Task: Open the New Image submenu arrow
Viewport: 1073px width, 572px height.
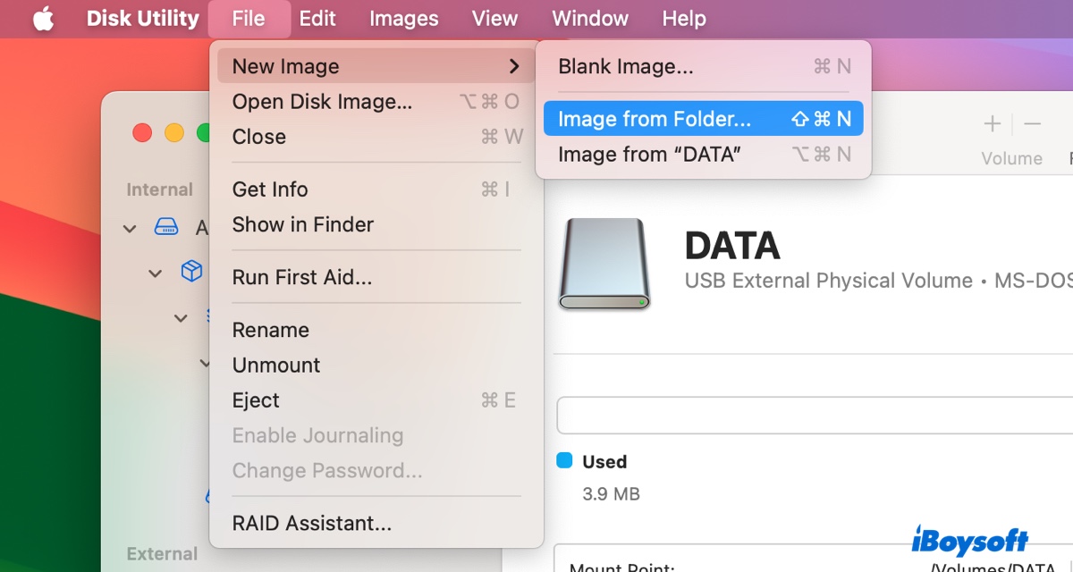Action: [514, 65]
